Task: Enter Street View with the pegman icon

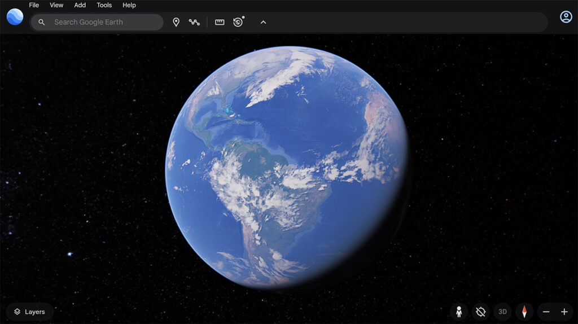Action: 459,312
